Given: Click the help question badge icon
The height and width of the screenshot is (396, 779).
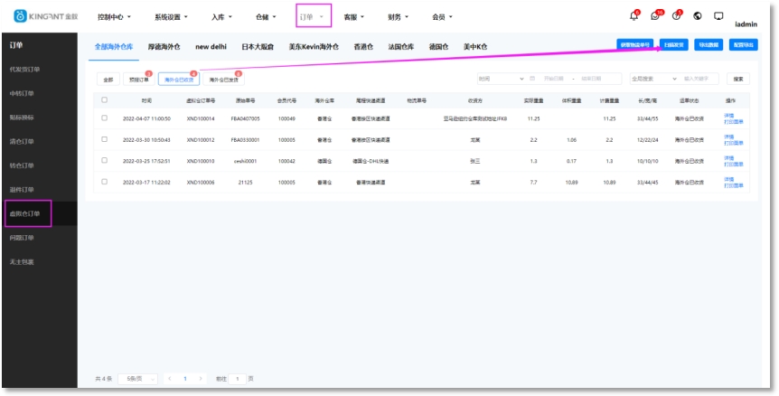Looking at the screenshot, I should pos(676,16).
